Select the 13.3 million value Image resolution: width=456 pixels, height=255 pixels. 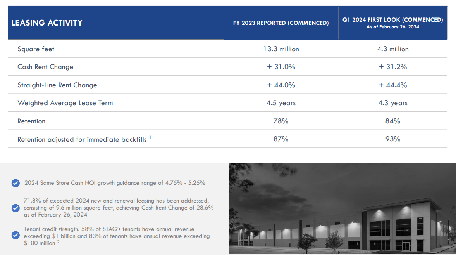281,49
